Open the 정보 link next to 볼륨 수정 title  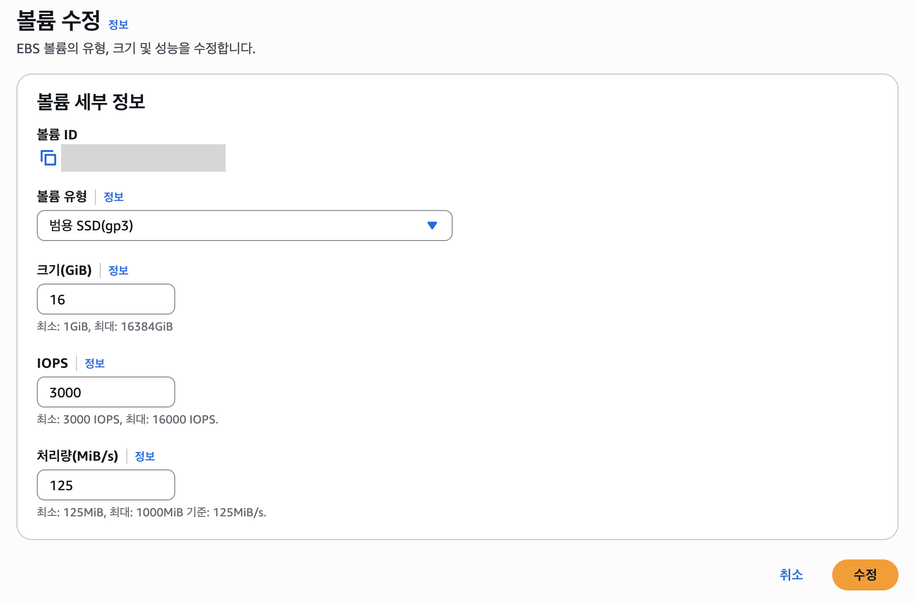[x=118, y=25]
